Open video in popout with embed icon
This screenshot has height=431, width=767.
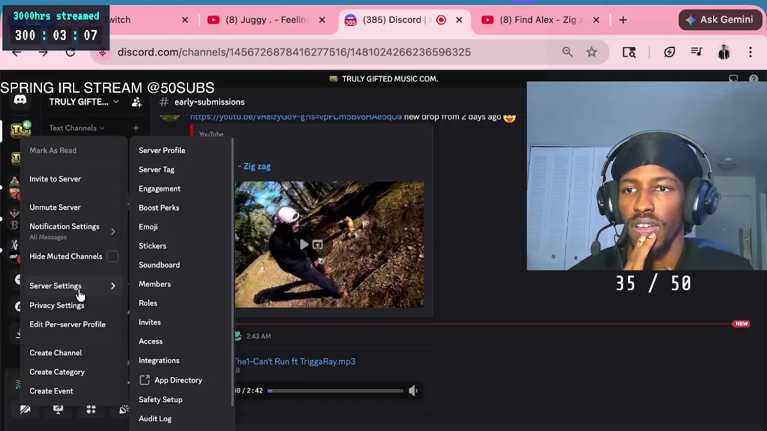click(318, 244)
